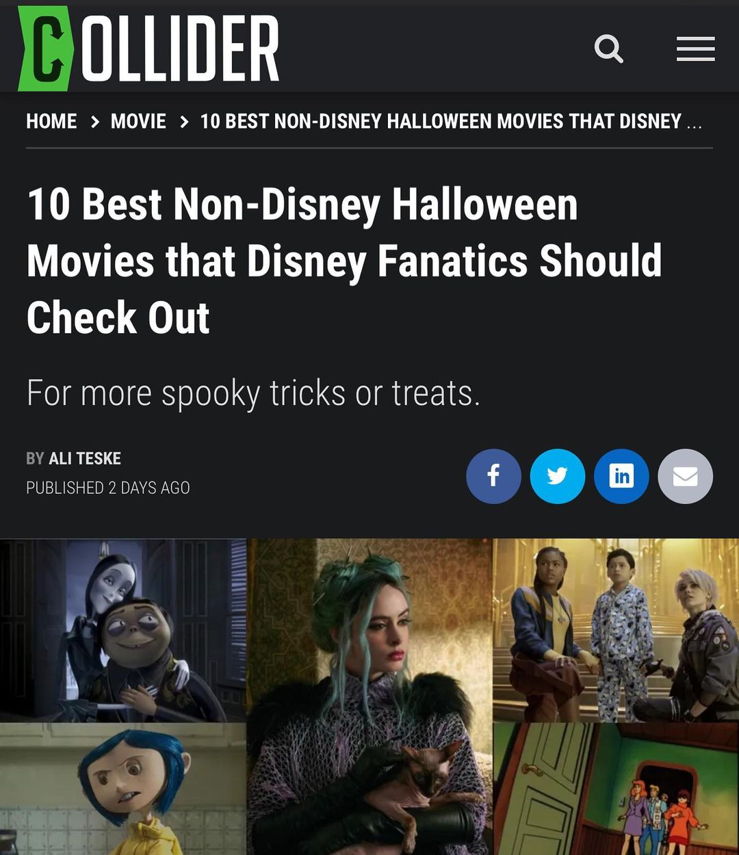Click chevron after MOVIE breadcrumb
The height and width of the screenshot is (855, 739).
(x=183, y=122)
